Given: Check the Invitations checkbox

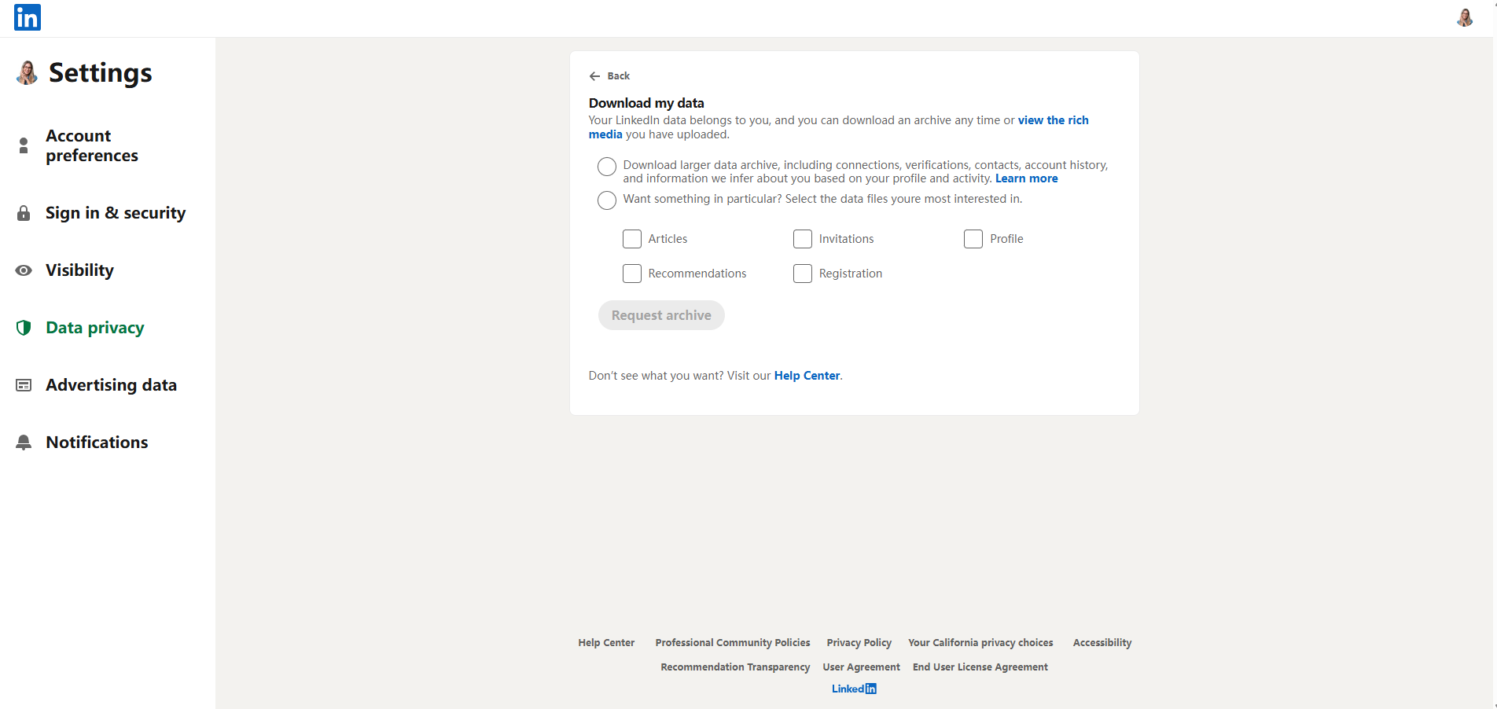Looking at the screenshot, I should pos(803,239).
